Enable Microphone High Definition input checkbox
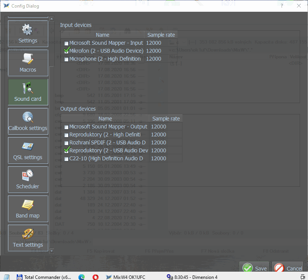This screenshot has width=308, height=280. pyautogui.click(x=67, y=59)
